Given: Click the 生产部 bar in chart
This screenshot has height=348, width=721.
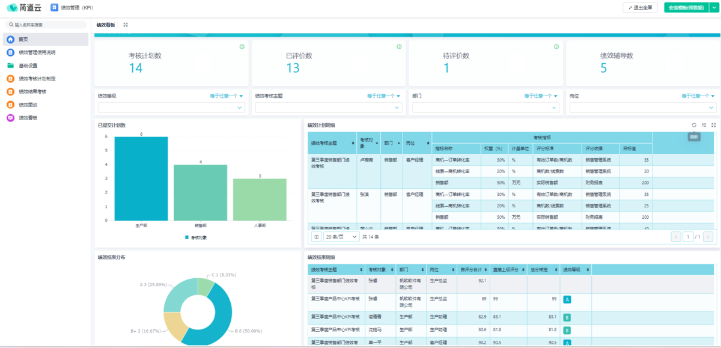Looking at the screenshot, I should (x=141, y=179).
